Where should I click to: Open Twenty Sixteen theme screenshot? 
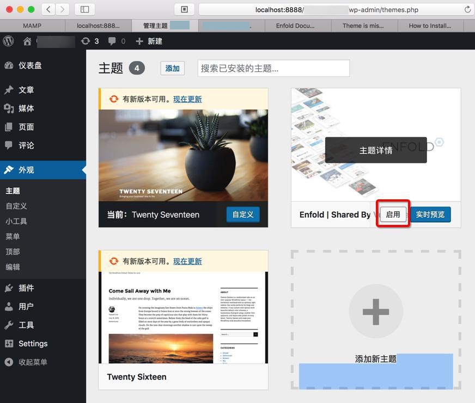click(x=183, y=317)
